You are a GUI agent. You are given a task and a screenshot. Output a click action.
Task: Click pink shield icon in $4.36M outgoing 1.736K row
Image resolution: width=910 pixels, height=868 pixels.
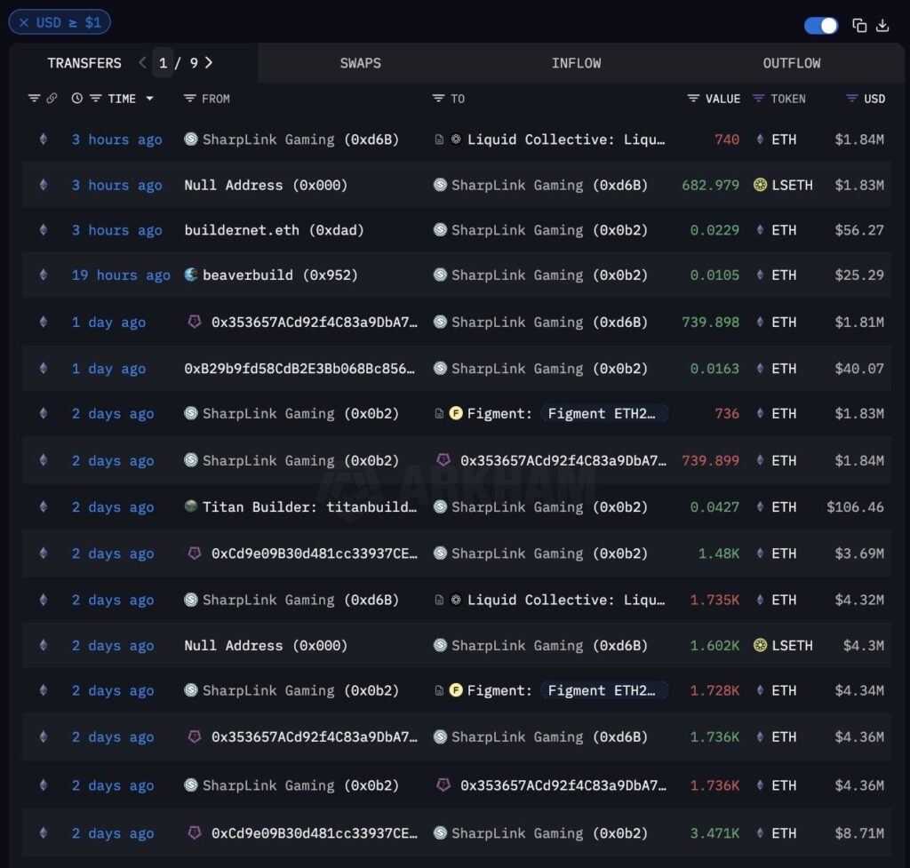[443, 785]
